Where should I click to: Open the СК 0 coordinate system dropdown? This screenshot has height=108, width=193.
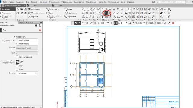click(108, 23)
